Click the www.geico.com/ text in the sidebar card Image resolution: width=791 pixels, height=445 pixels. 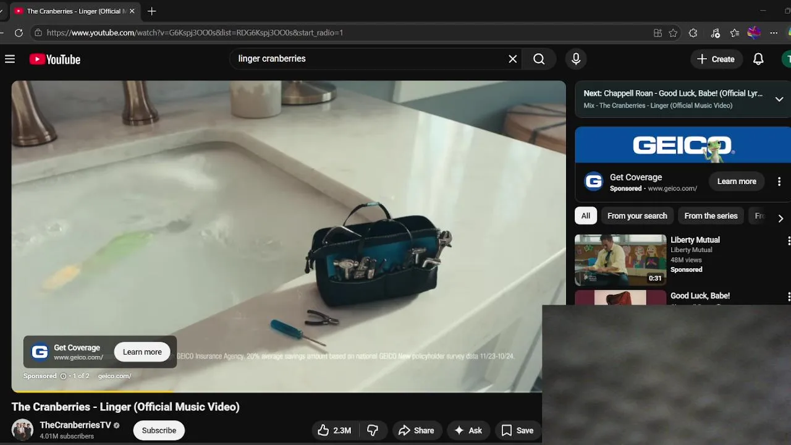point(672,189)
